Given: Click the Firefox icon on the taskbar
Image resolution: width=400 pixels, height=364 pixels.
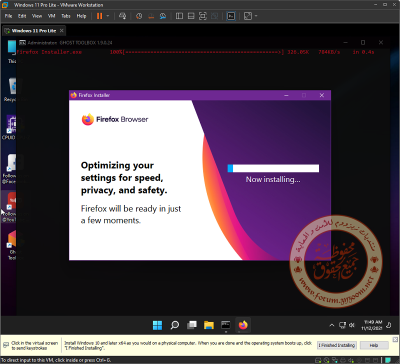Looking at the screenshot, I should (243, 325).
